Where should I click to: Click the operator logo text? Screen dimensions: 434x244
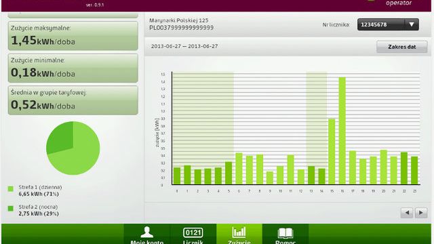(x=399, y=3)
